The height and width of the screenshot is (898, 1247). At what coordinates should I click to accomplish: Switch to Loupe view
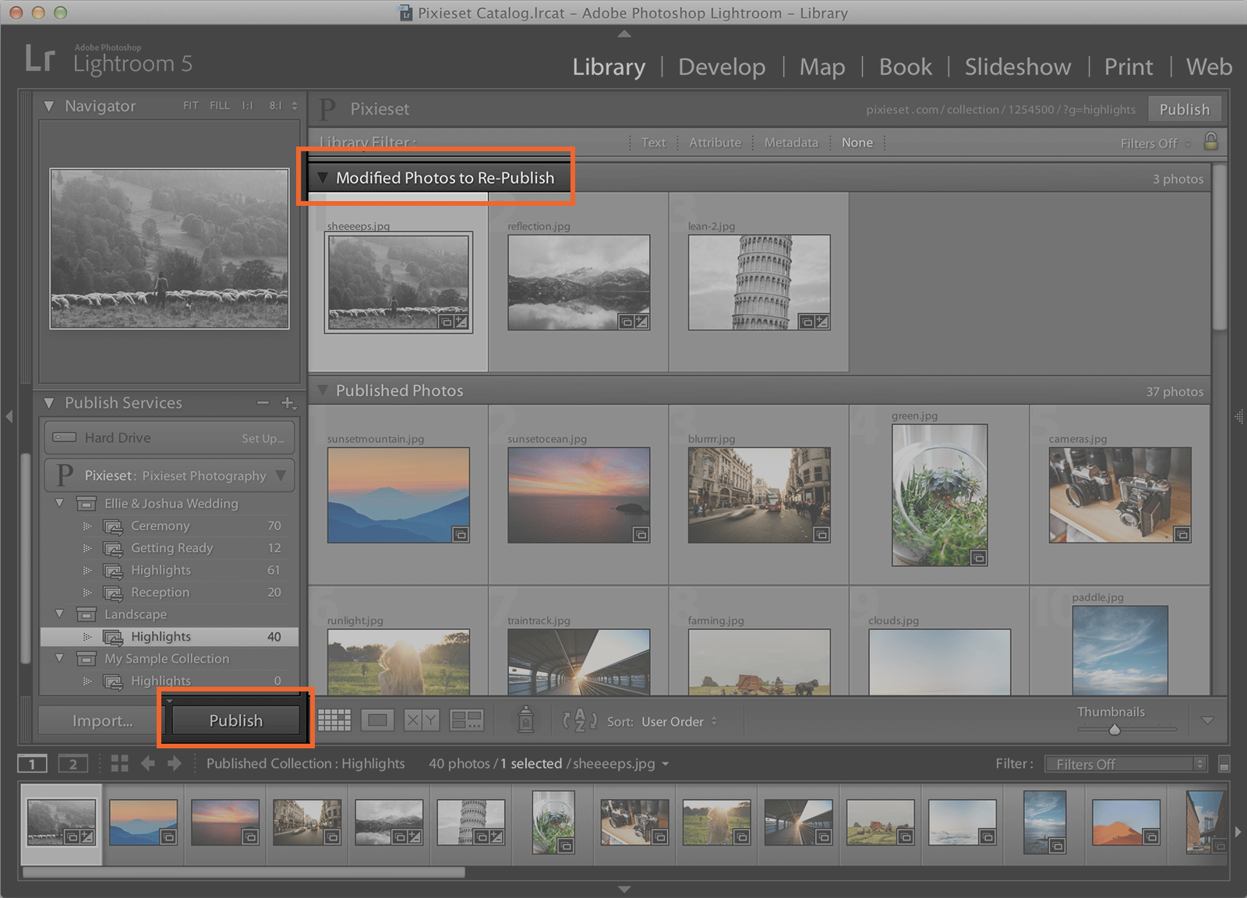378,720
